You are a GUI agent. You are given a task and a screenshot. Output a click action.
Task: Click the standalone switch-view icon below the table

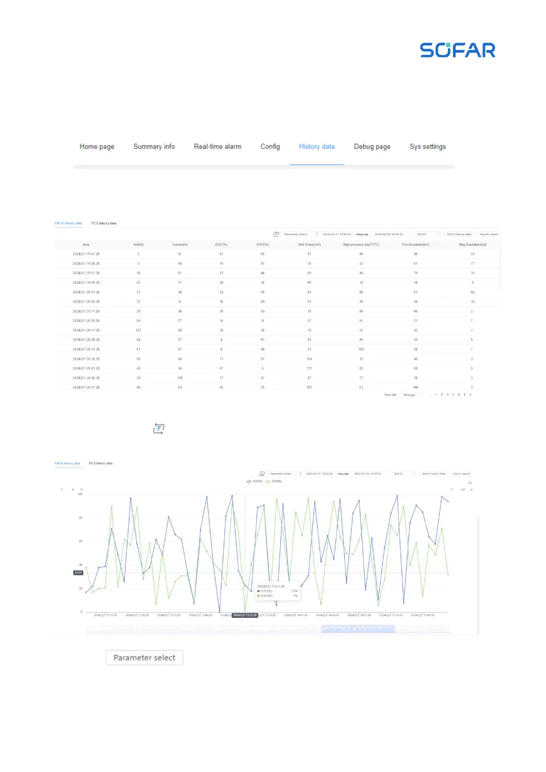click(159, 429)
